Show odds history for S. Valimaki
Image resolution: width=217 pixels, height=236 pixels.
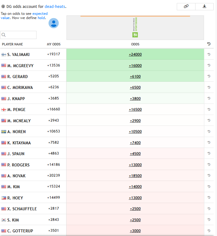(209, 54)
